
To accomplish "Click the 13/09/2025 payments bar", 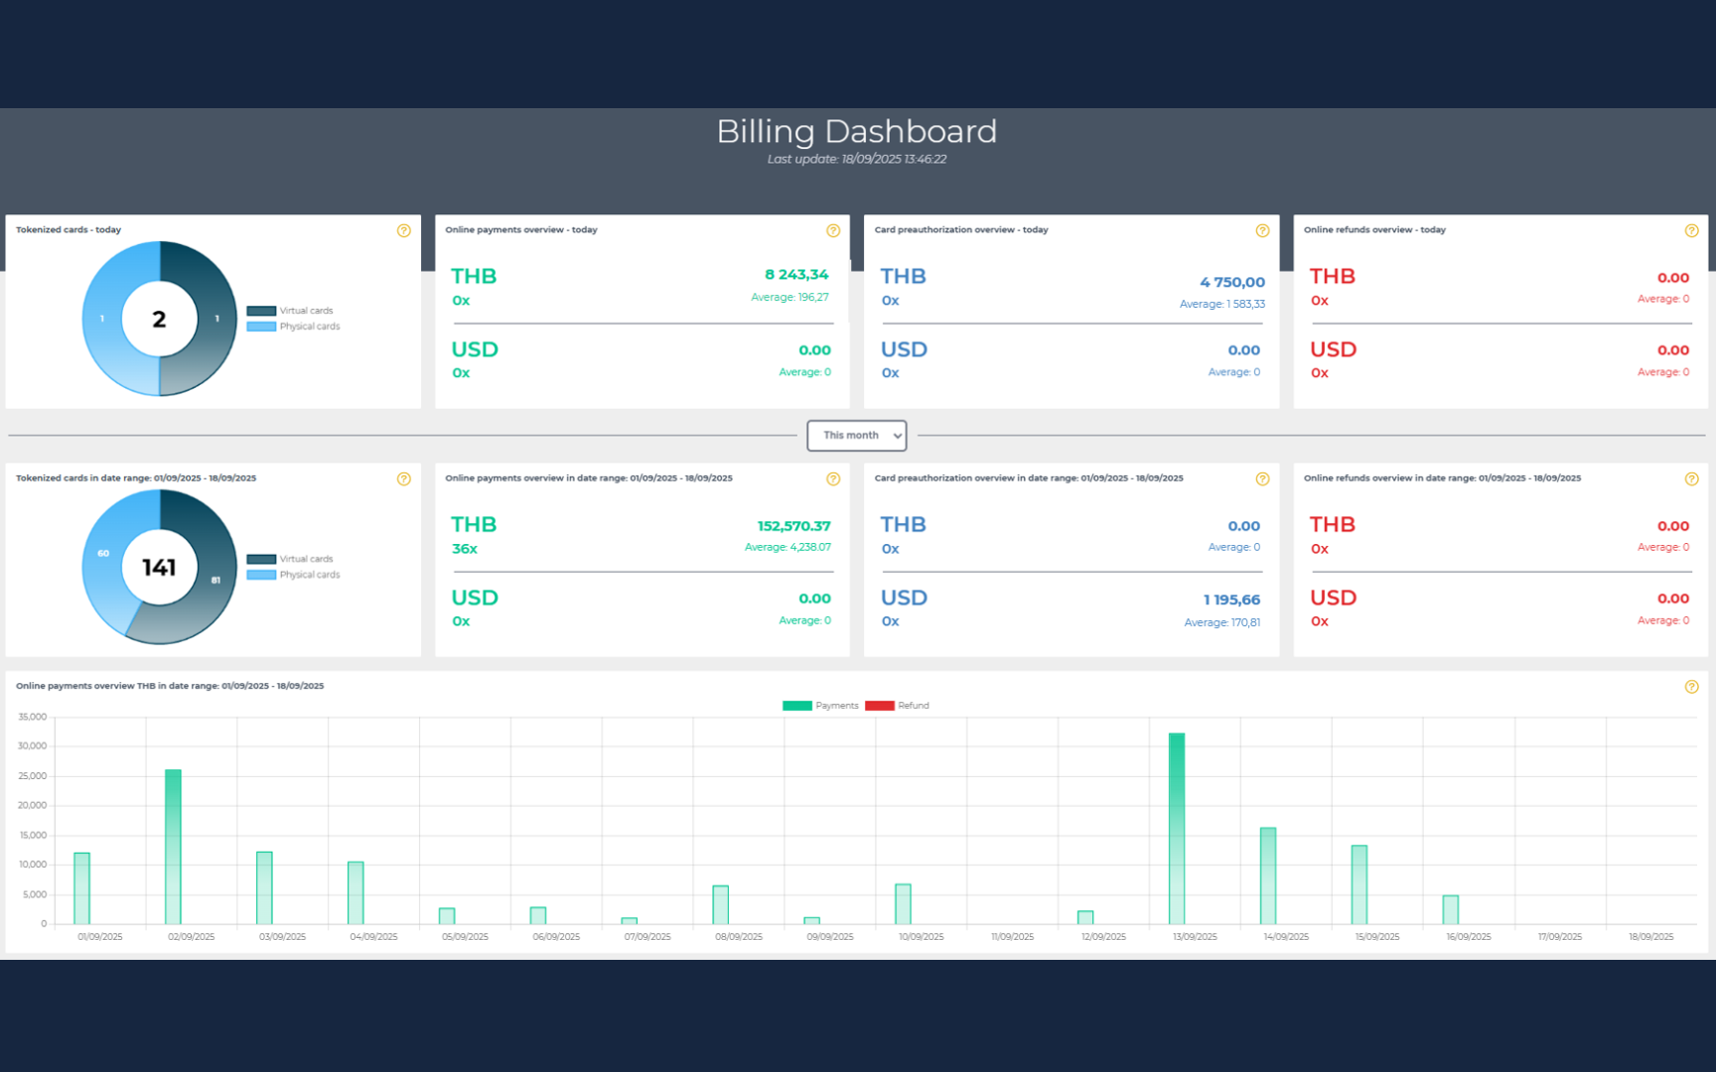I will click(1177, 829).
